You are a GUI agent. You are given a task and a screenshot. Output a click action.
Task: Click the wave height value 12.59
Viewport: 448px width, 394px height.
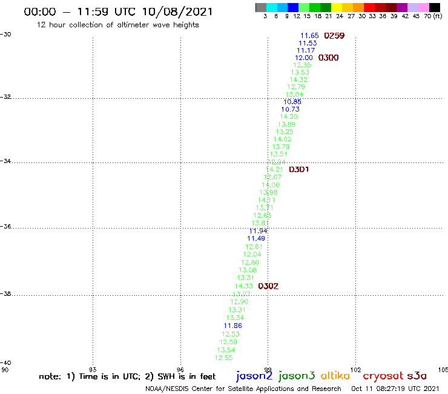click(x=228, y=342)
